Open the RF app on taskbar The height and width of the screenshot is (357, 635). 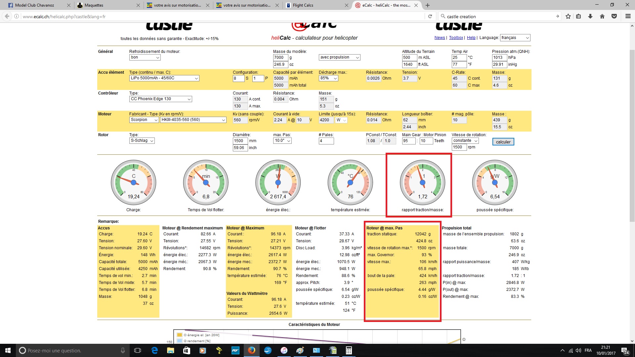pos(235,350)
